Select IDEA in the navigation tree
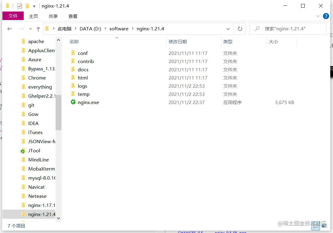Screen dimensions: 333x233 33,123
